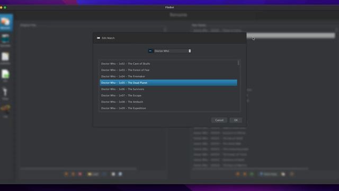Open the Doctor Who series dropdown arrow

190,51
